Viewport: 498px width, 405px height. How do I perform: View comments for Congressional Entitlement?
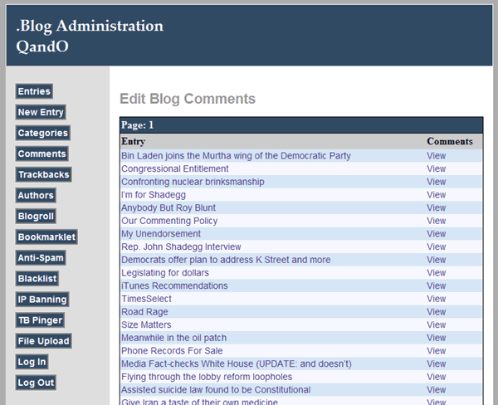click(437, 169)
